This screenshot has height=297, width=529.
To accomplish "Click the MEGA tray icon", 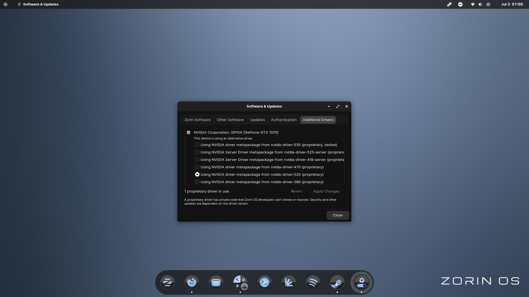I will [x=460, y=4].
